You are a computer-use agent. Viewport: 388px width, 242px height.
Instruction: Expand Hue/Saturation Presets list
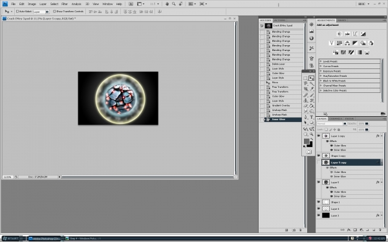(321, 76)
